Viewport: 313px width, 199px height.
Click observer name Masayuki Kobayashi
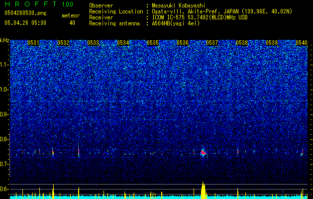pos(179,5)
